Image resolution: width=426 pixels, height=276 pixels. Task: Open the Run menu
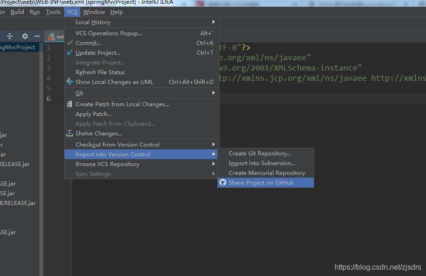coord(35,12)
